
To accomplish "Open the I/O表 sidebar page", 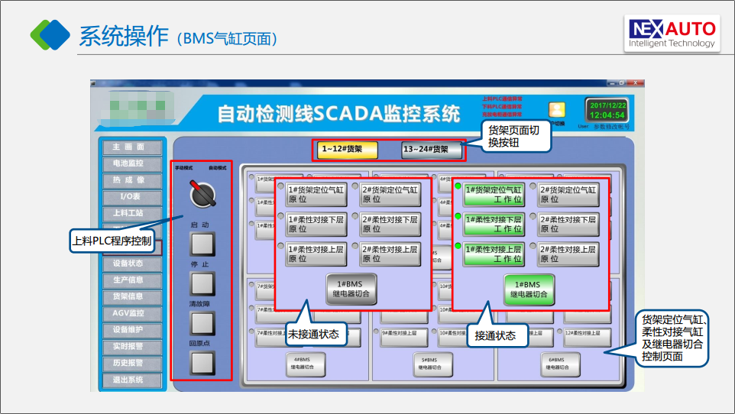I will coord(132,196).
